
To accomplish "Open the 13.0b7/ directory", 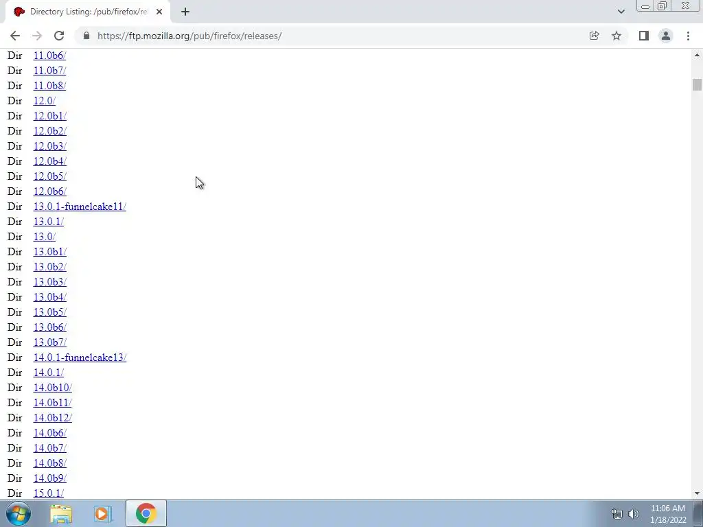I will pyautogui.click(x=49, y=342).
